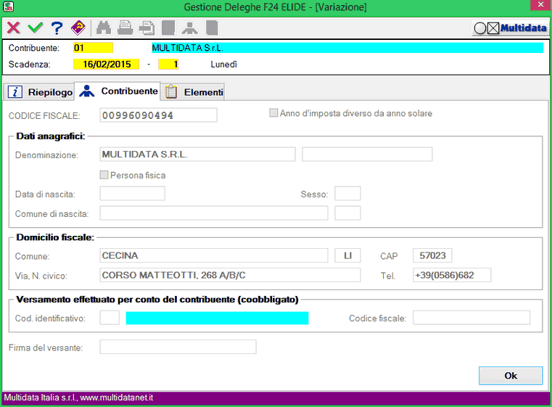Click the Via, N. civico address field
The height and width of the screenshot is (407, 552).
(230, 275)
